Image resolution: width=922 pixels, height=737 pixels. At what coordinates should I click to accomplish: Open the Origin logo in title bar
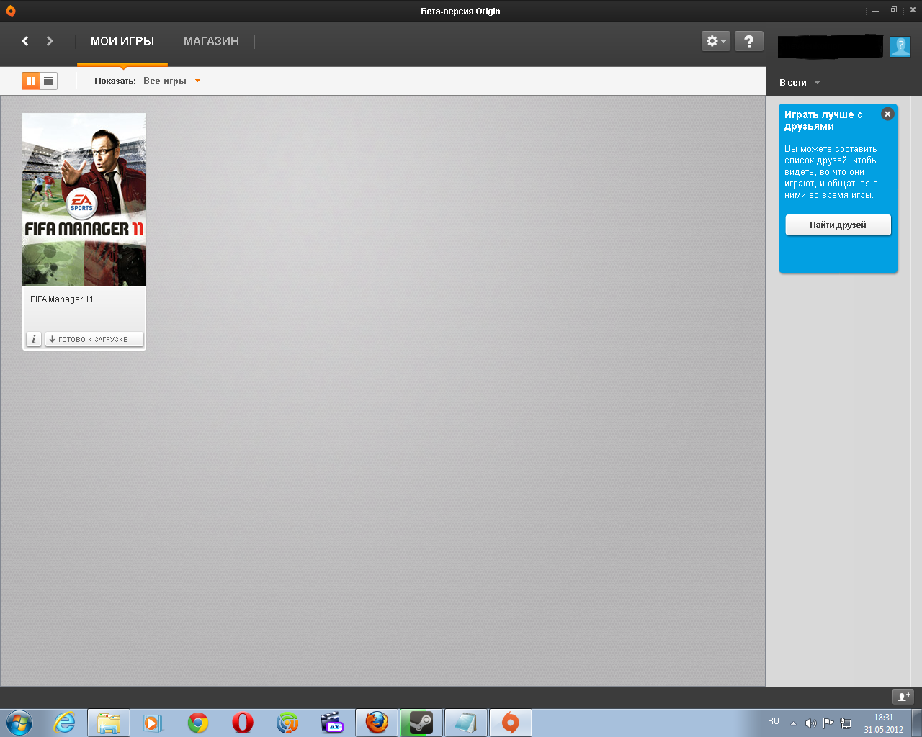pos(10,11)
